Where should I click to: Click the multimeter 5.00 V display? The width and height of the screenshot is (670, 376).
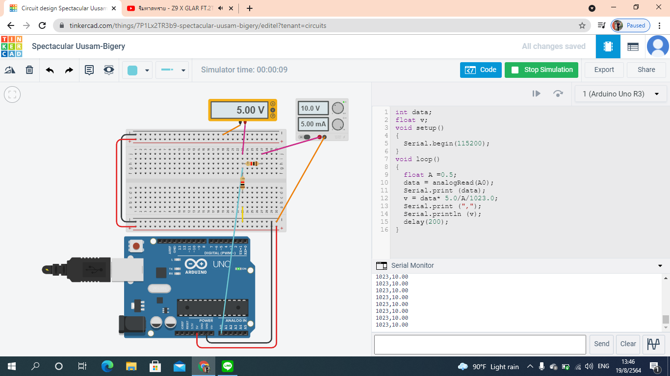click(x=240, y=110)
